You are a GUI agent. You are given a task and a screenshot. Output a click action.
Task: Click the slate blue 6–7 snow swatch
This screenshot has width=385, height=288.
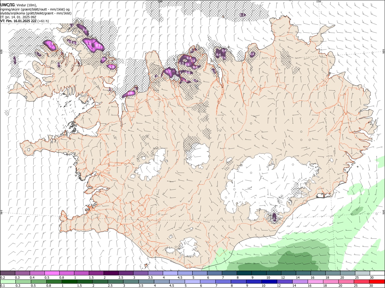click(x=214, y=273)
